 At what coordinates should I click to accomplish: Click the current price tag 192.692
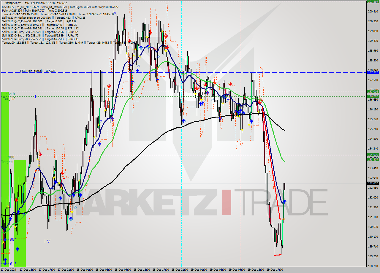pyautogui.click(x=373, y=183)
